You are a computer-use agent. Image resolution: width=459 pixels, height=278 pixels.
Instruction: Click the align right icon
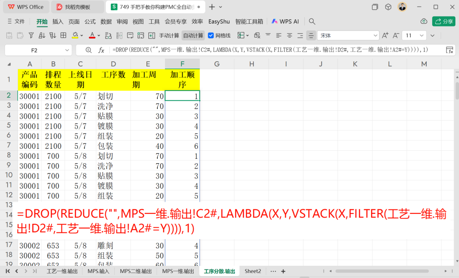point(300,35)
